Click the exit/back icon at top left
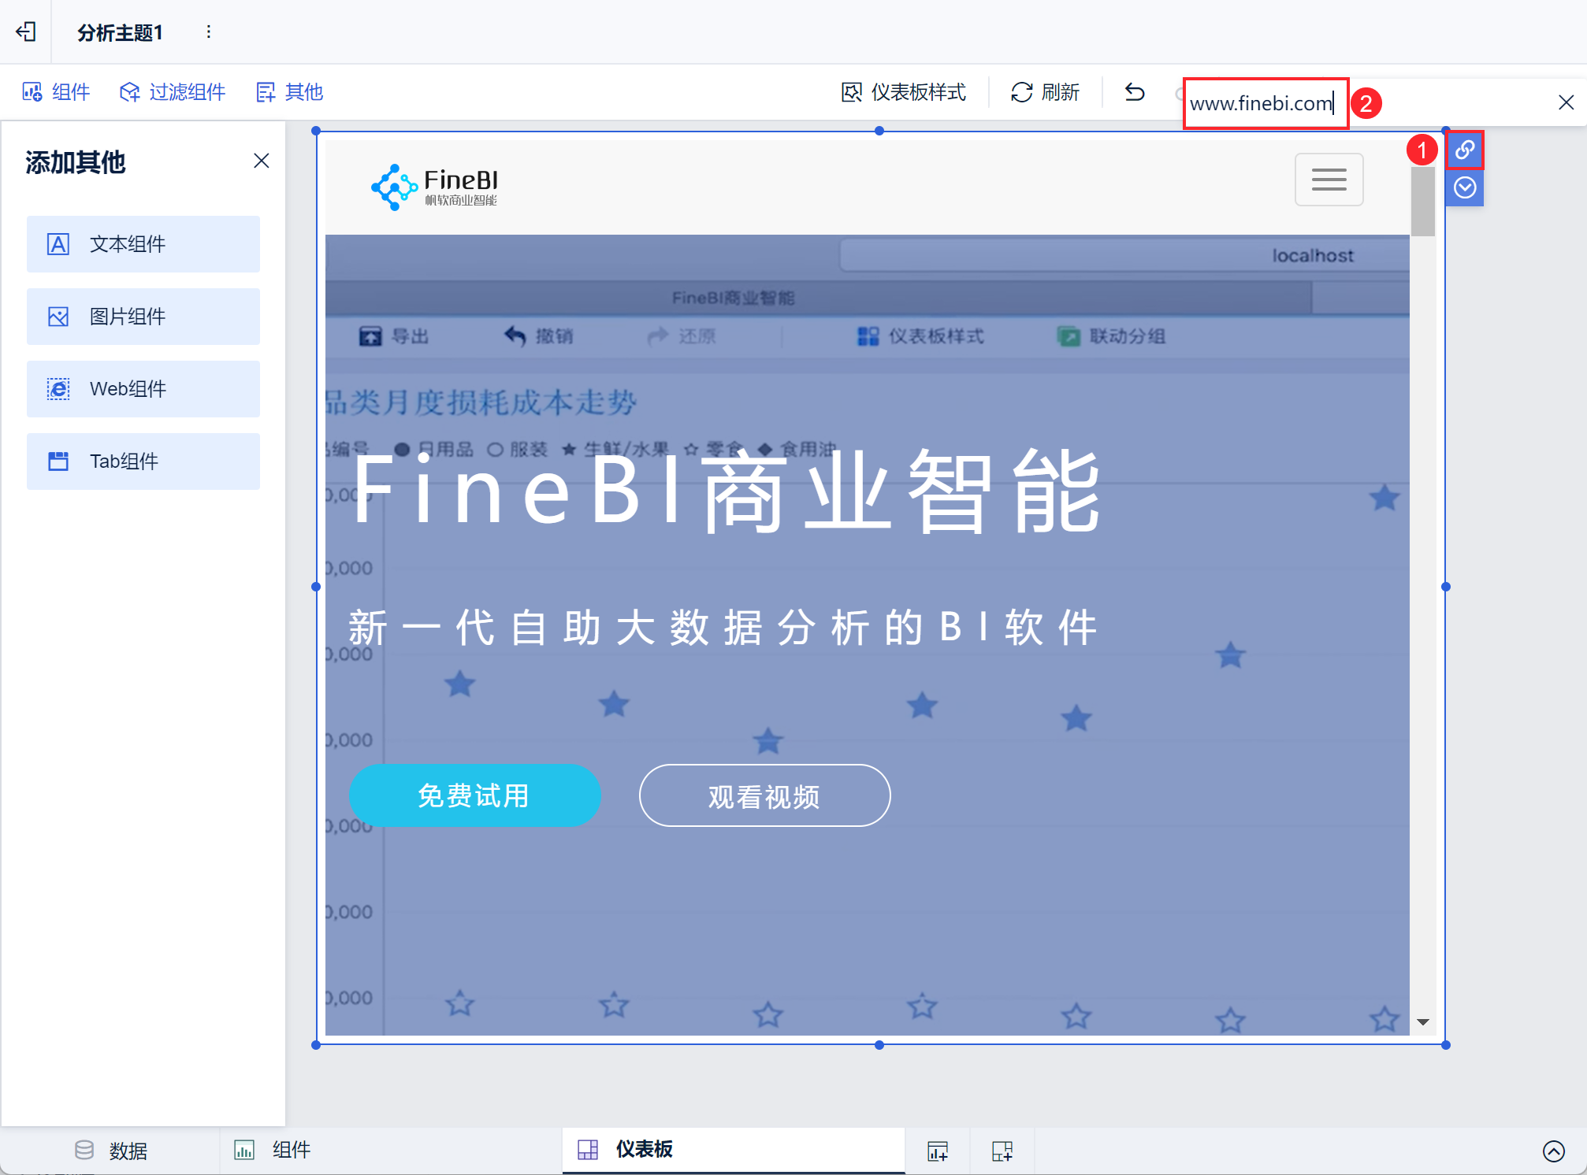Viewport: 1587px width, 1175px height. click(x=26, y=32)
